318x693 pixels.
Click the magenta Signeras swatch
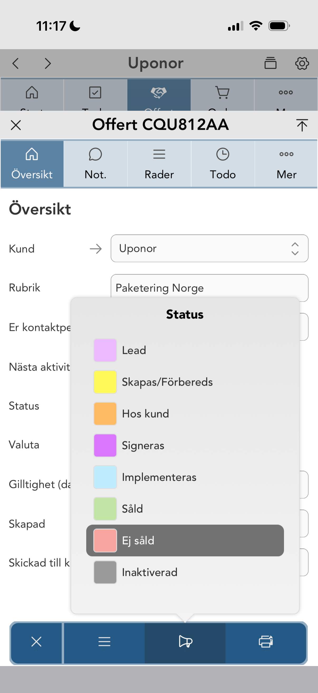click(105, 446)
